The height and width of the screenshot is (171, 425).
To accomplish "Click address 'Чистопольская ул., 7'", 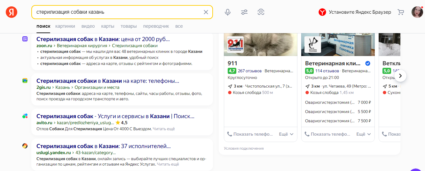I will 269,86.
